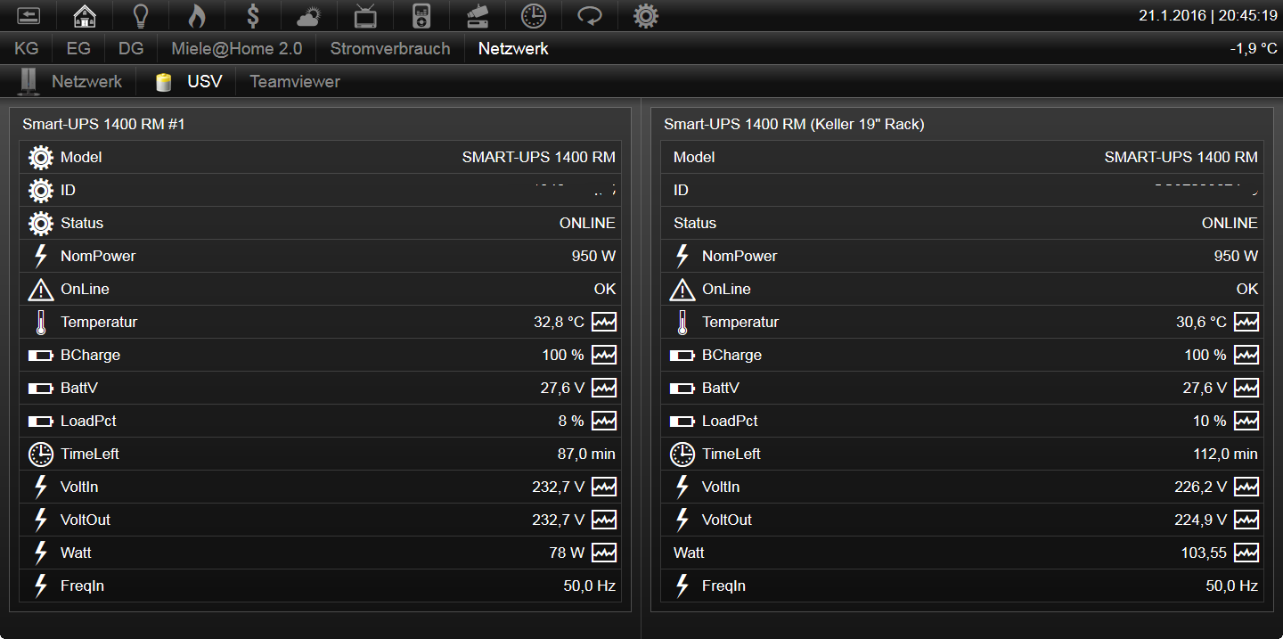1283x639 pixels.
Task: Switch to the KG tab
Action: pyautogui.click(x=27, y=49)
